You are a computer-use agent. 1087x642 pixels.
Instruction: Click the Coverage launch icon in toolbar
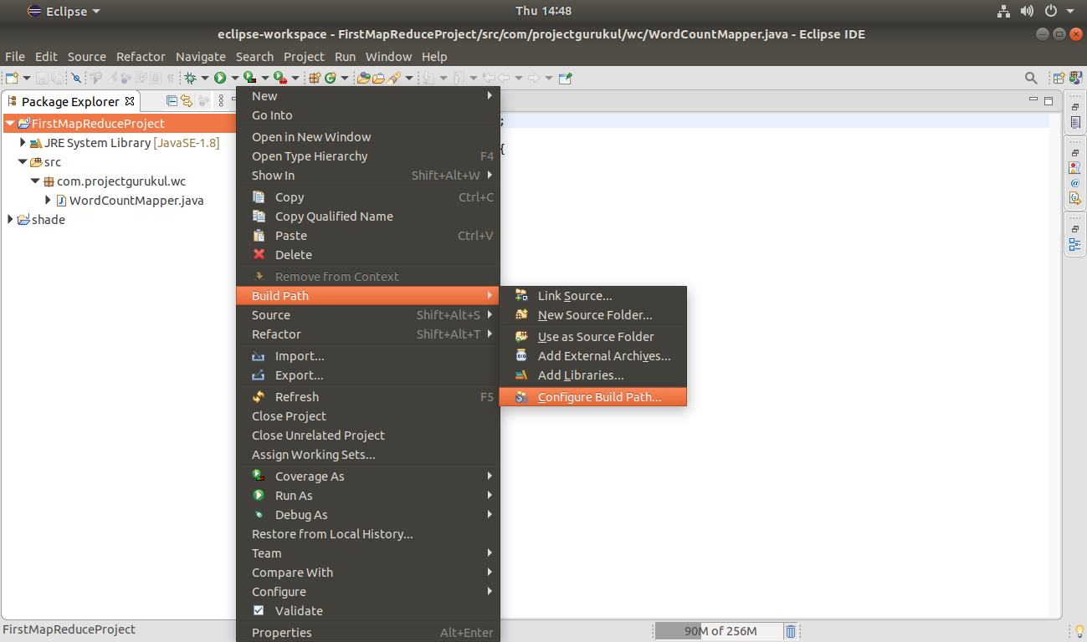[249, 78]
